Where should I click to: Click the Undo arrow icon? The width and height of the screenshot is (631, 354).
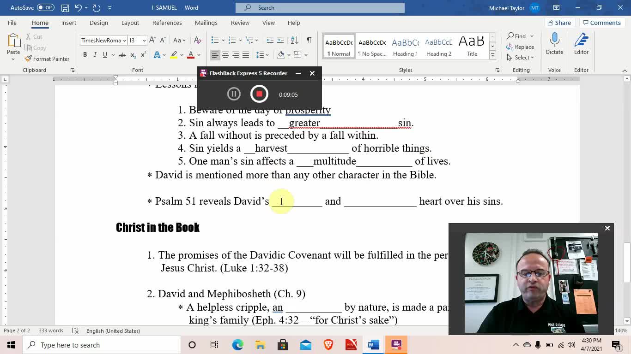79,8
